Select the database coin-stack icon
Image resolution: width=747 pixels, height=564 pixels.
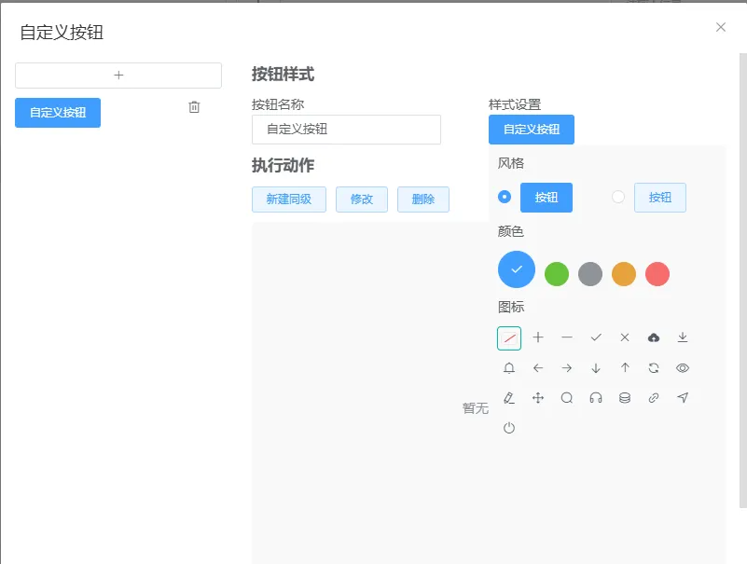pos(625,398)
